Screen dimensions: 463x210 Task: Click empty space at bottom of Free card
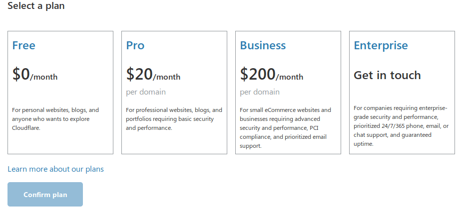pyautogui.click(x=60, y=143)
